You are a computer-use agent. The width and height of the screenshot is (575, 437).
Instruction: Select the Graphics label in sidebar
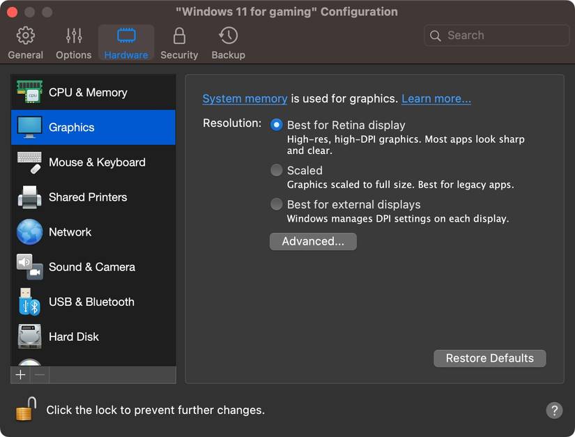coord(72,128)
